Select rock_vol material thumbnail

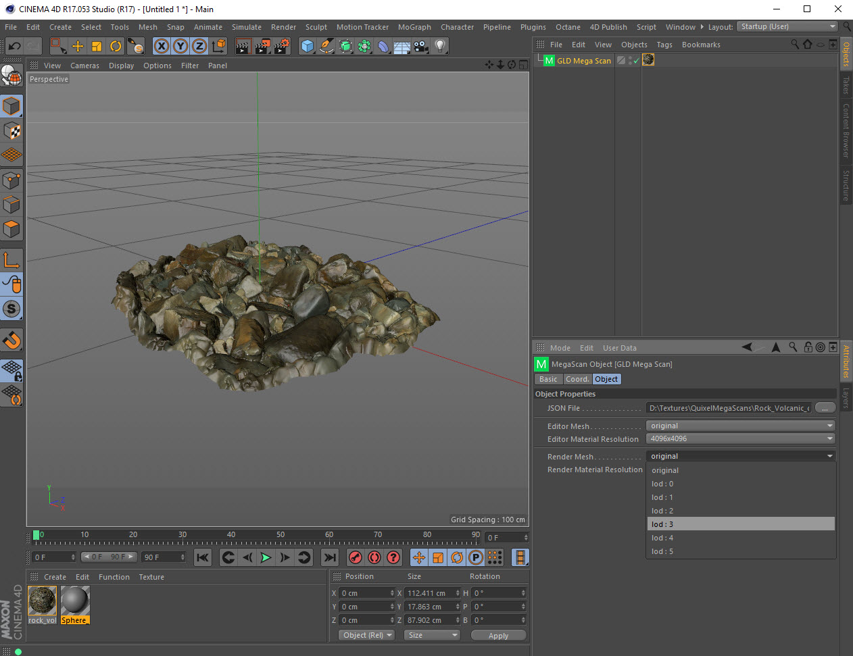42,601
